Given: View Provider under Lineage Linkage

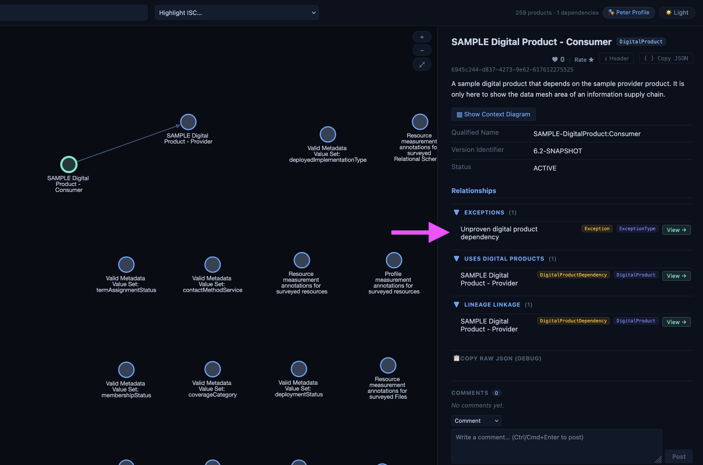Looking at the screenshot, I should [676, 322].
